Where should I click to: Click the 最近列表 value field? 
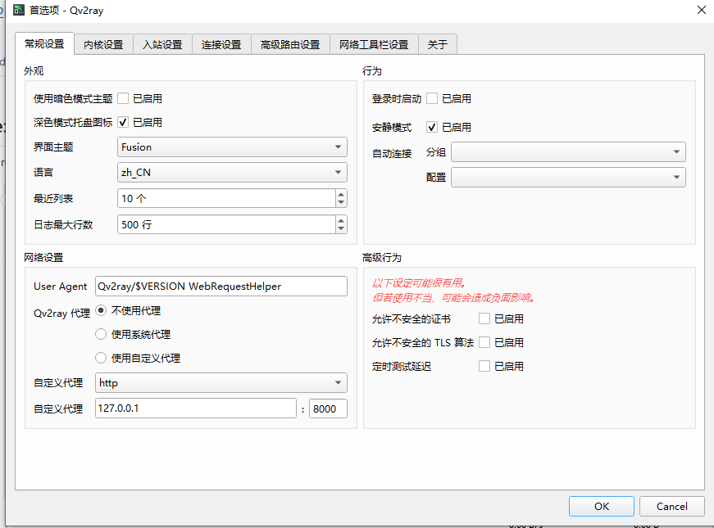tap(227, 198)
